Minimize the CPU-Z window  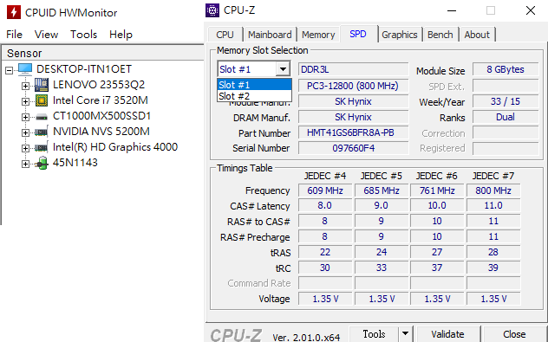tap(452, 10)
